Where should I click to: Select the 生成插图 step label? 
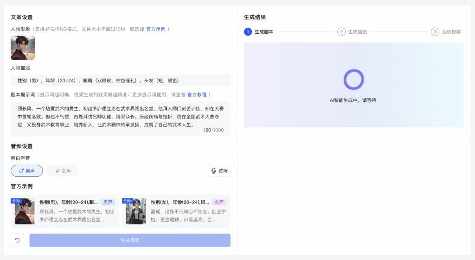tap(358, 32)
